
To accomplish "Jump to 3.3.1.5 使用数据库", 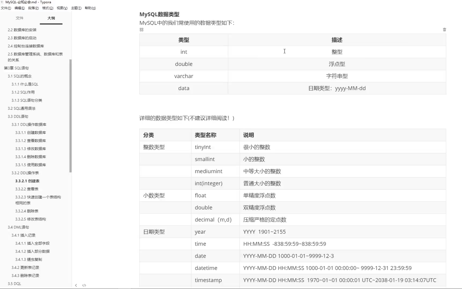I will pyautogui.click(x=30, y=165).
